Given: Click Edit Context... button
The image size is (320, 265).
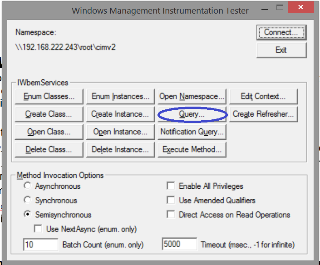Looking at the screenshot, I should 263,96.
